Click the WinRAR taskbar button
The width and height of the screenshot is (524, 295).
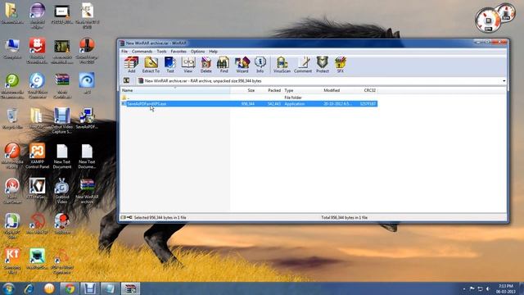tap(130, 288)
